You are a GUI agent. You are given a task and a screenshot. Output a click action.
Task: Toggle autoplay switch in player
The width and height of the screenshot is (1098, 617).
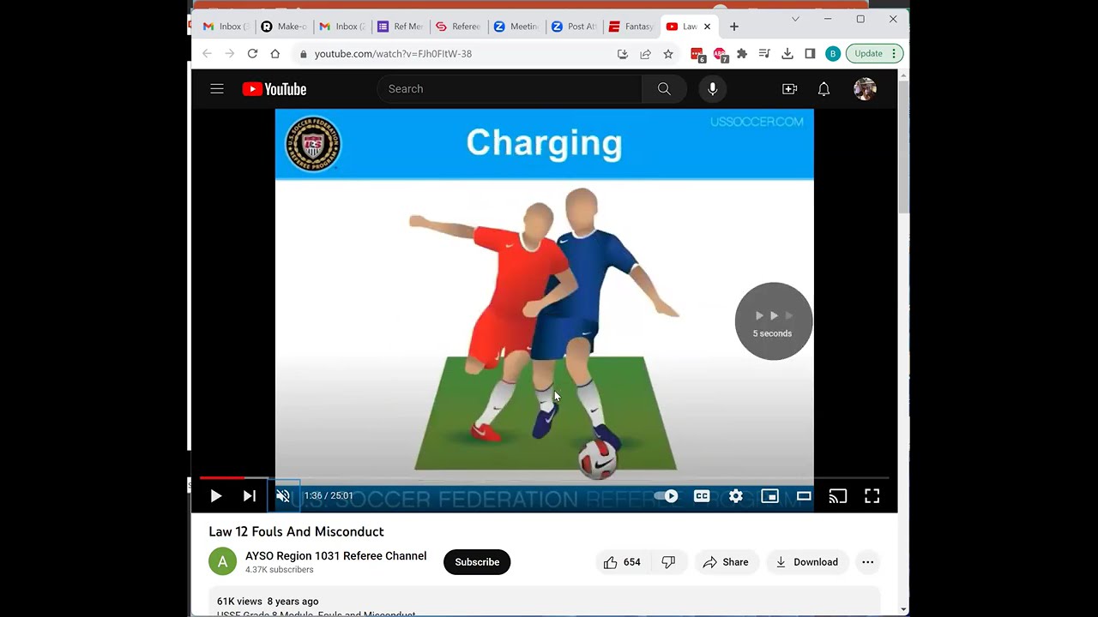point(666,496)
